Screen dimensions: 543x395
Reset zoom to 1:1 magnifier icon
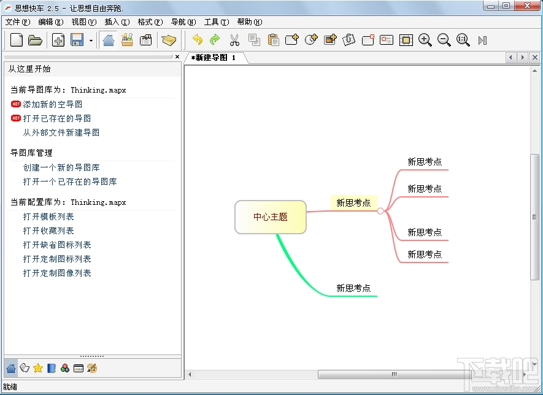(x=463, y=40)
